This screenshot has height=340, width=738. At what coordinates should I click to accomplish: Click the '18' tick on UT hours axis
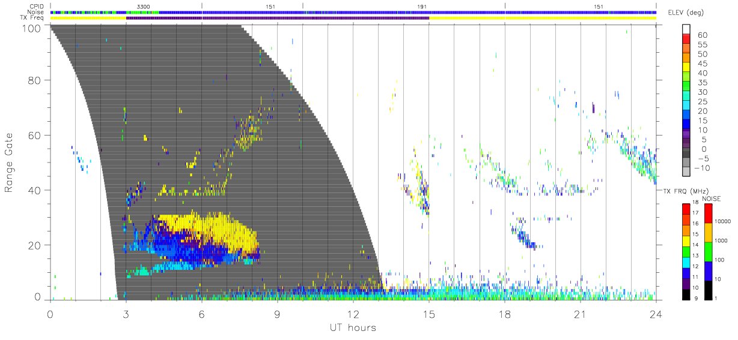(504, 314)
